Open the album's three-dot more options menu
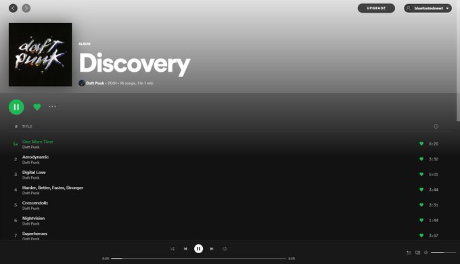Viewport: 460px width, 264px height. (x=52, y=106)
